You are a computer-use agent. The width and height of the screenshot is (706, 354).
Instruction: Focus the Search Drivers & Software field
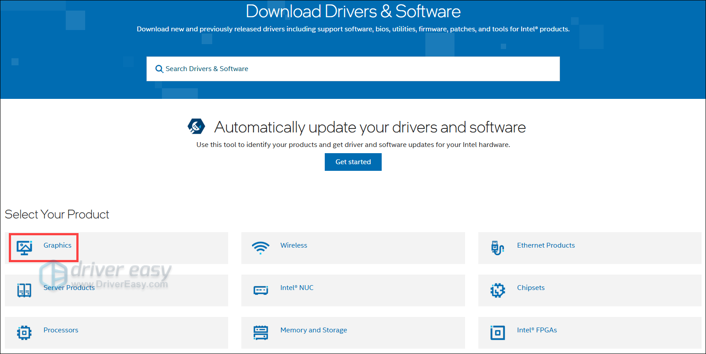click(x=353, y=69)
